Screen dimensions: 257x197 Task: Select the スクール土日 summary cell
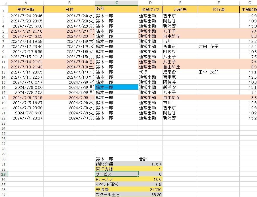[x=116, y=194]
